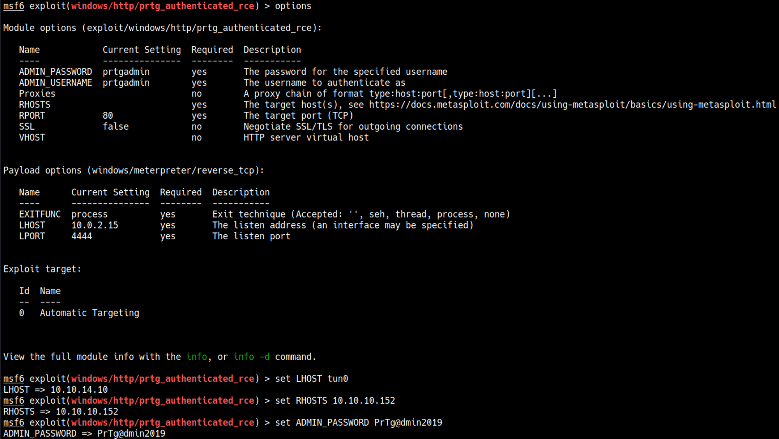Click the LHOST => 10.10.14.10 output
779x439 pixels.
coord(55,390)
